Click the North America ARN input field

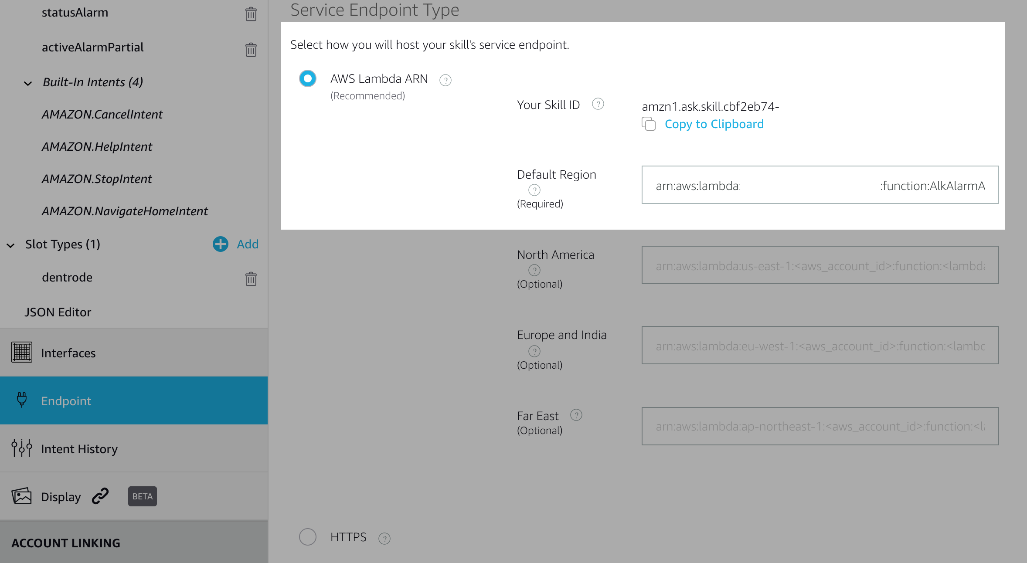[x=820, y=265]
